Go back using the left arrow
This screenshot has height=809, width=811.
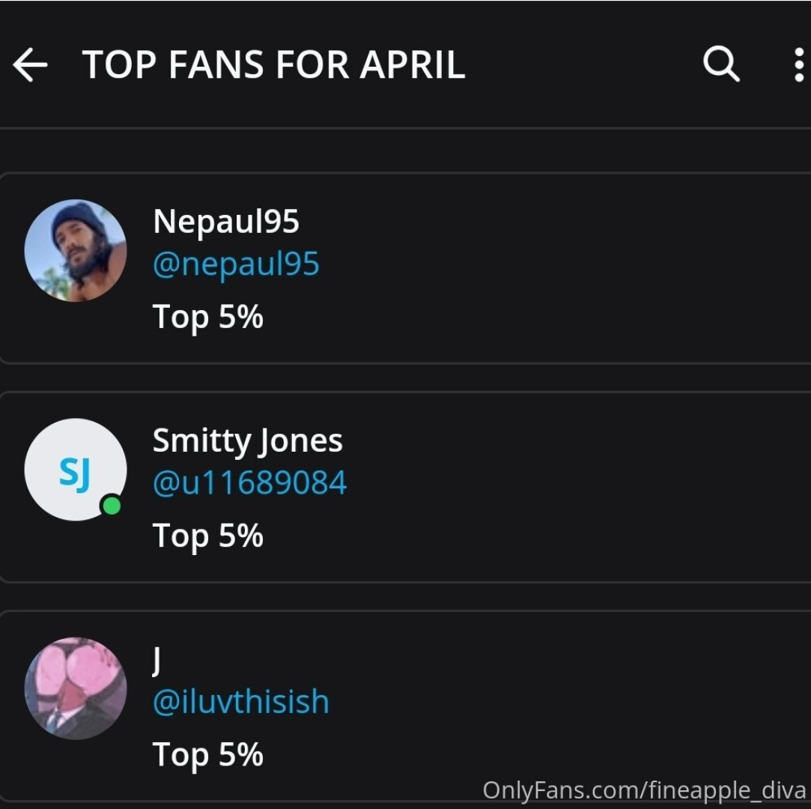click(30, 65)
